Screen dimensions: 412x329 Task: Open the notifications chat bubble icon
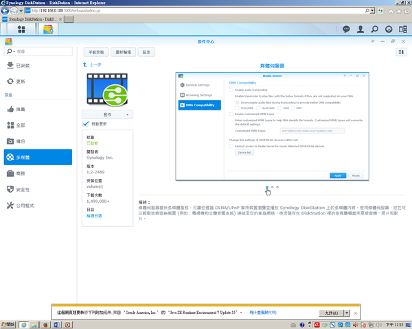[346, 29]
